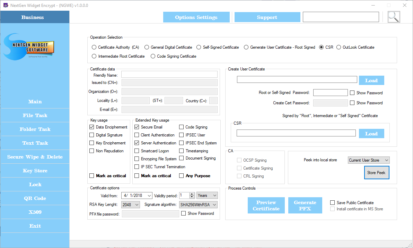This screenshot has width=413, height=248.
Task: Click the top search text box
Action: point(341,17)
